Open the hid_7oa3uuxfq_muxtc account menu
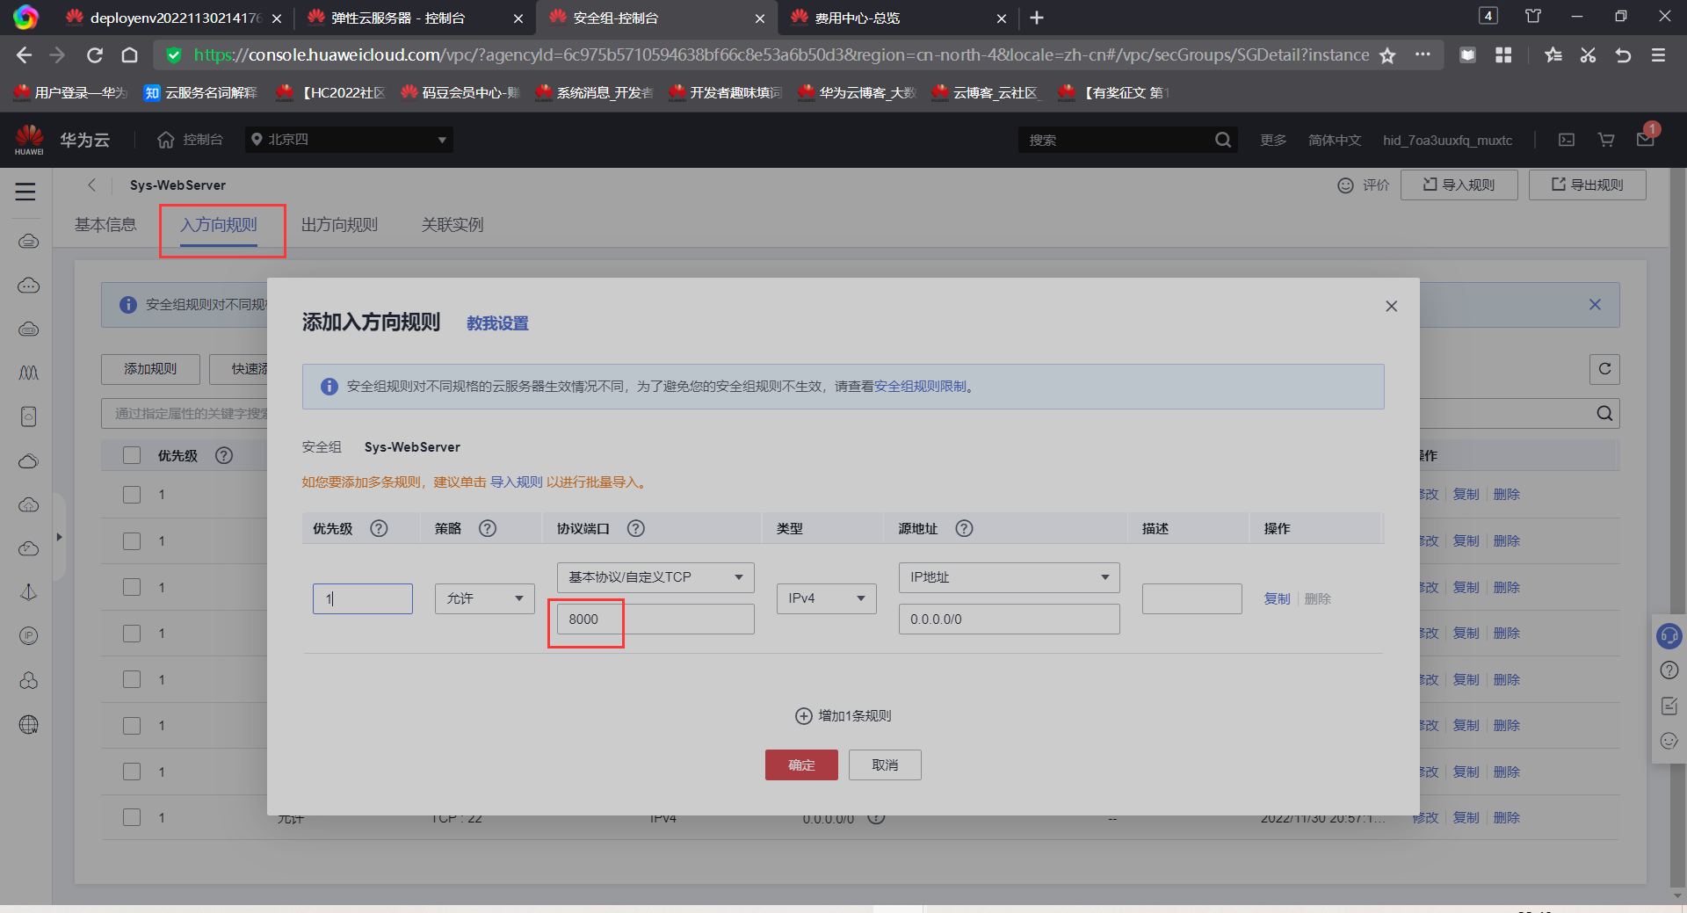This screenshot has width=1687, height=913. click(x=1447, y=140)
